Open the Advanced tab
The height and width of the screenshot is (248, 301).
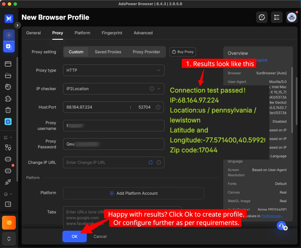(x=143, y=33)
